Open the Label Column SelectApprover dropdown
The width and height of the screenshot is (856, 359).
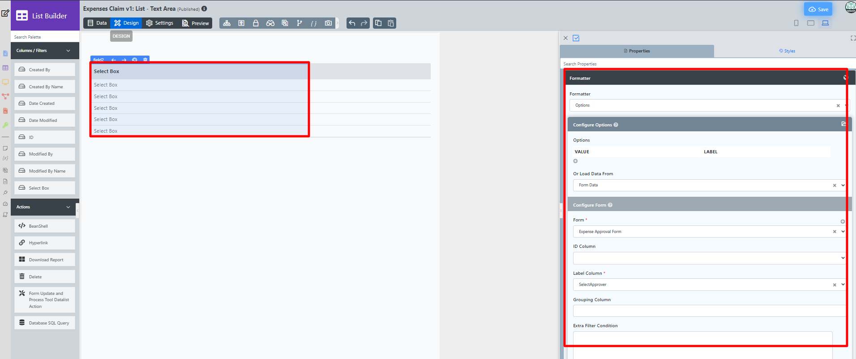click(x=709, y=285)
